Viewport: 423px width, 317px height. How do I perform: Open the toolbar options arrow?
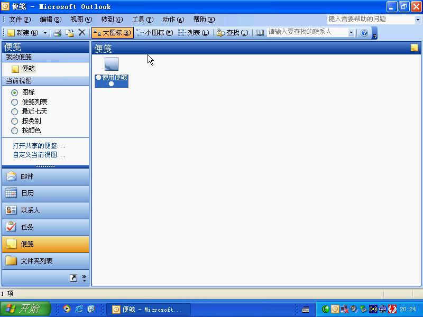tap(374, 33)
